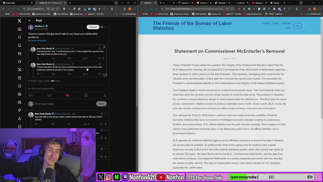Viewport: 323px width, 182px height.
Task: Switch to the 'React today' tab
Action: 17,3
